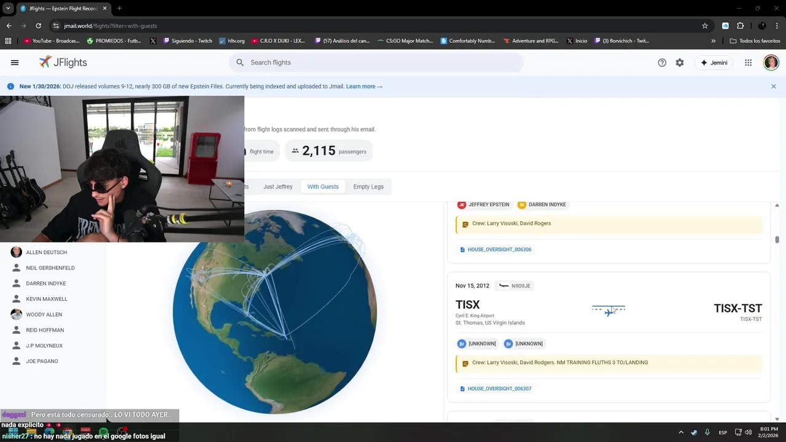
Task: Click the microphone tray icon
Action: click(707, 432)
